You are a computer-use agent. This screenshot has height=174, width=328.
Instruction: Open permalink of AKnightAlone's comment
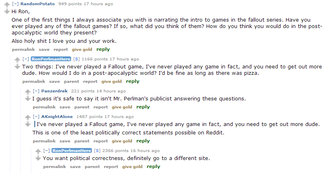tap(44, 141)
